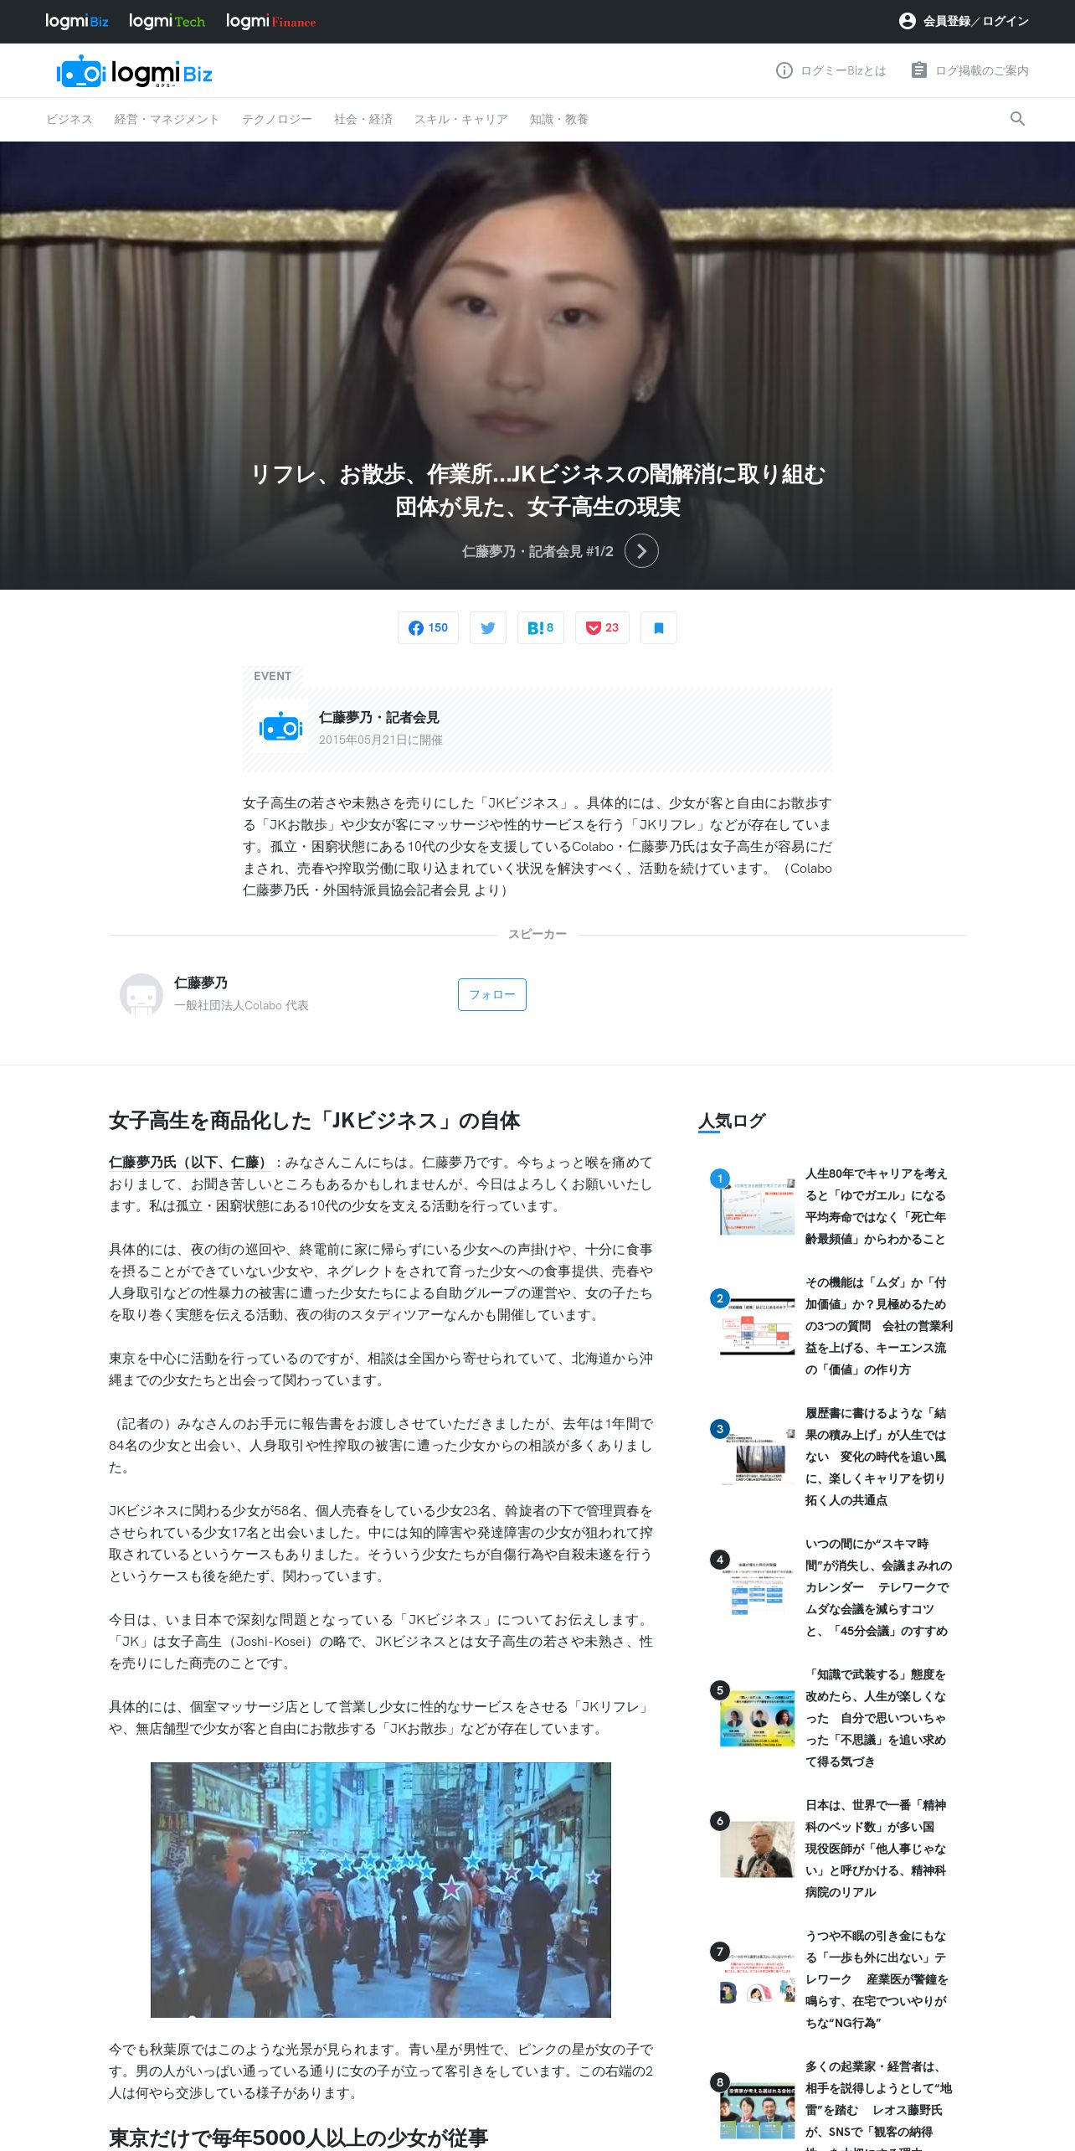Click the EVENT label tab
The image size is (1075, 2151).
272,676
